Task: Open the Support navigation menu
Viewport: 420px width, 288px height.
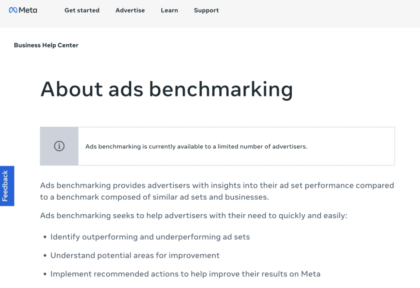Action: (206, 10)
